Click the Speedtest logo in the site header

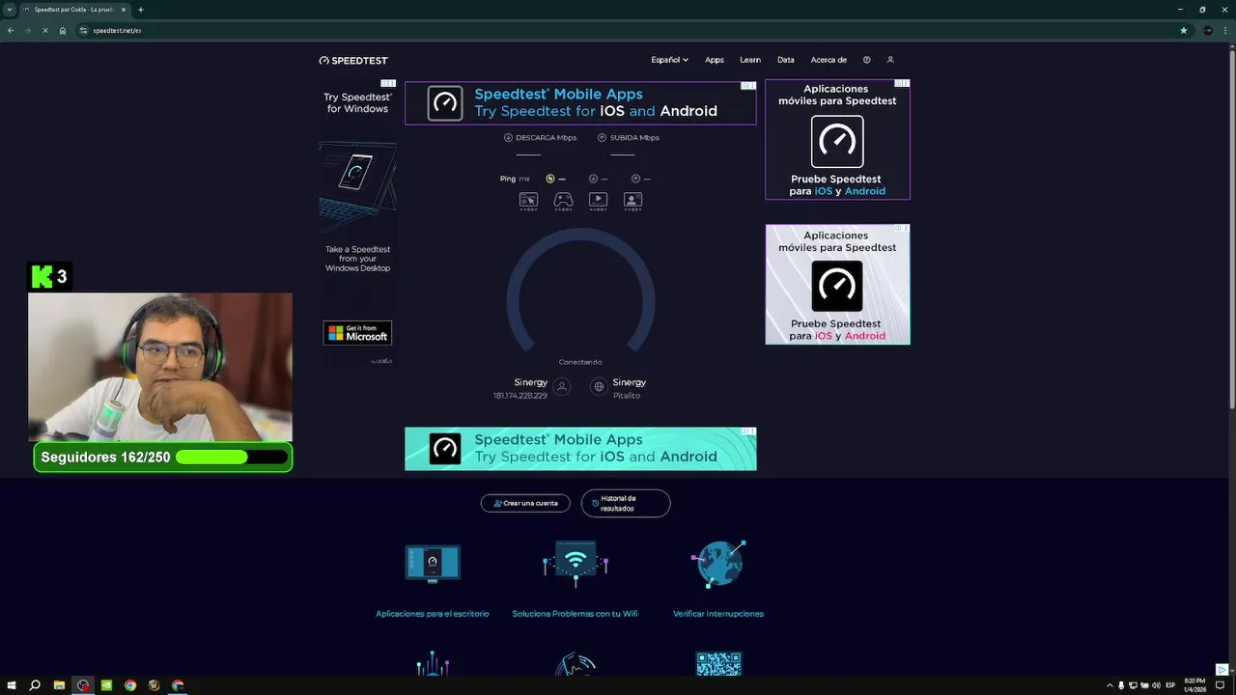(x=353, y=60)
